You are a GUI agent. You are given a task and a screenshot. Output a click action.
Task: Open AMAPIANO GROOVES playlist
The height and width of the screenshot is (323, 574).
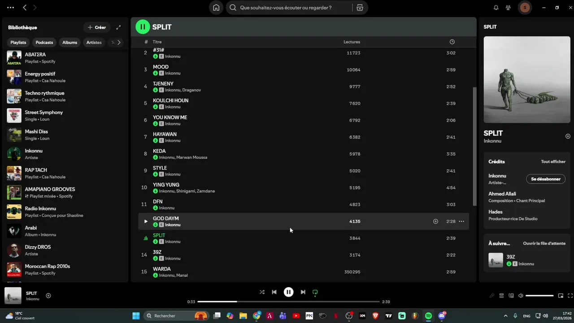65,192
